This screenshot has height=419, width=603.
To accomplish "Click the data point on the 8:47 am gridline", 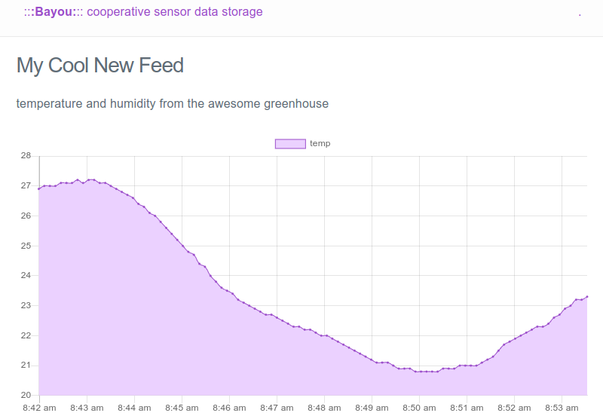I will [x=277, y=317].
